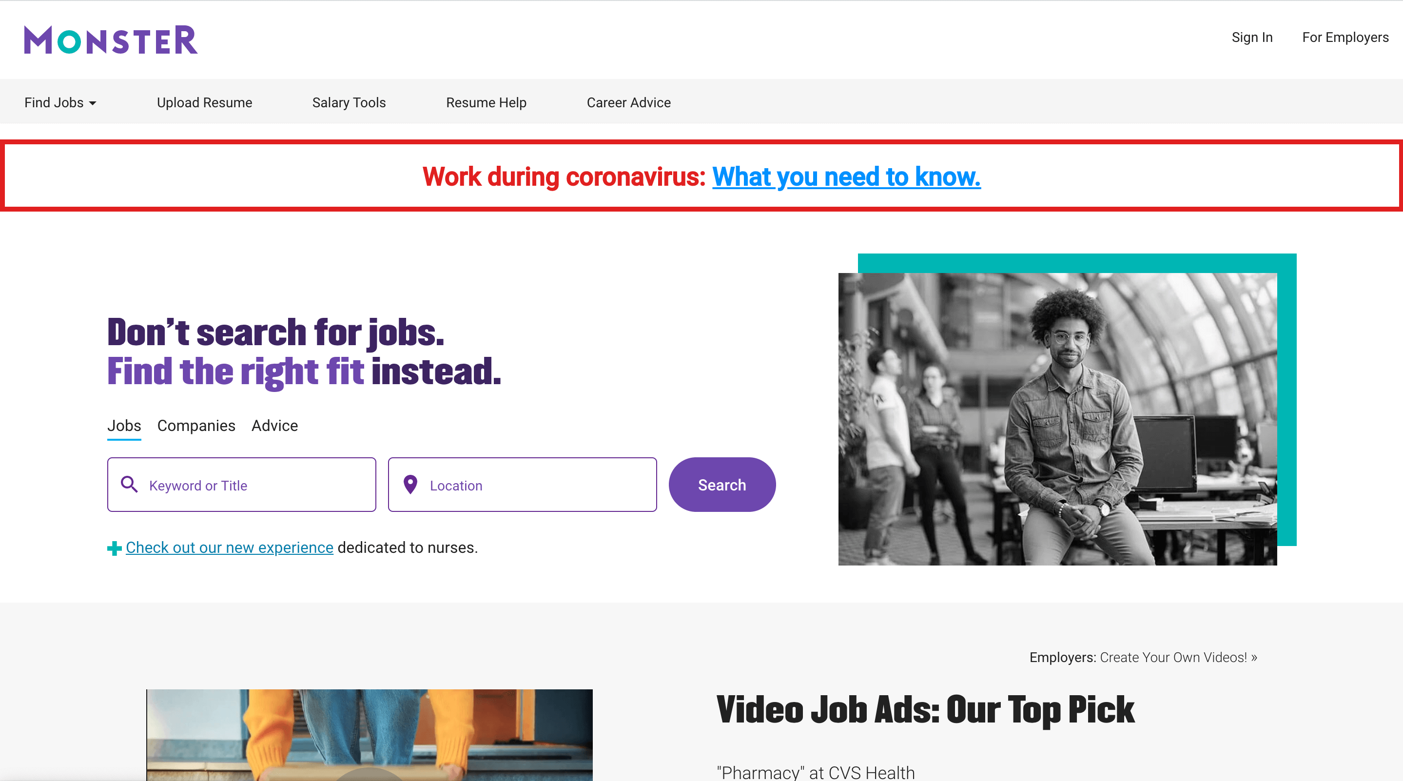
Task: Open Upload Resume page
Action: click(204, 102)
